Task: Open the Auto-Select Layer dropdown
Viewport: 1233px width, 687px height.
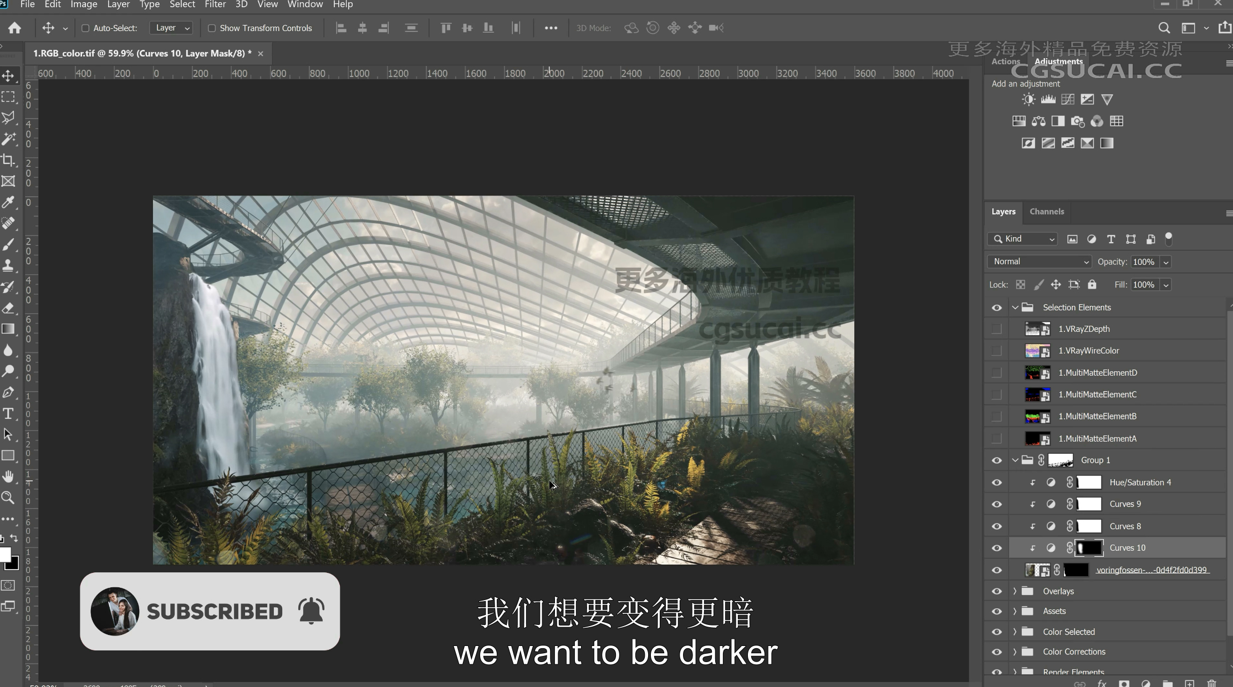Action: point(171,28)
